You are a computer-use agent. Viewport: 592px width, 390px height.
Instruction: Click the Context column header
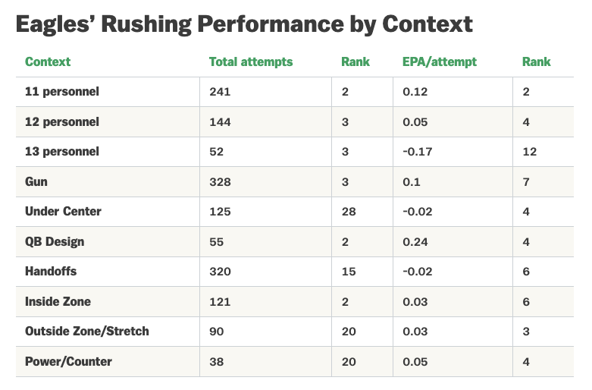[x=48, y=62]
